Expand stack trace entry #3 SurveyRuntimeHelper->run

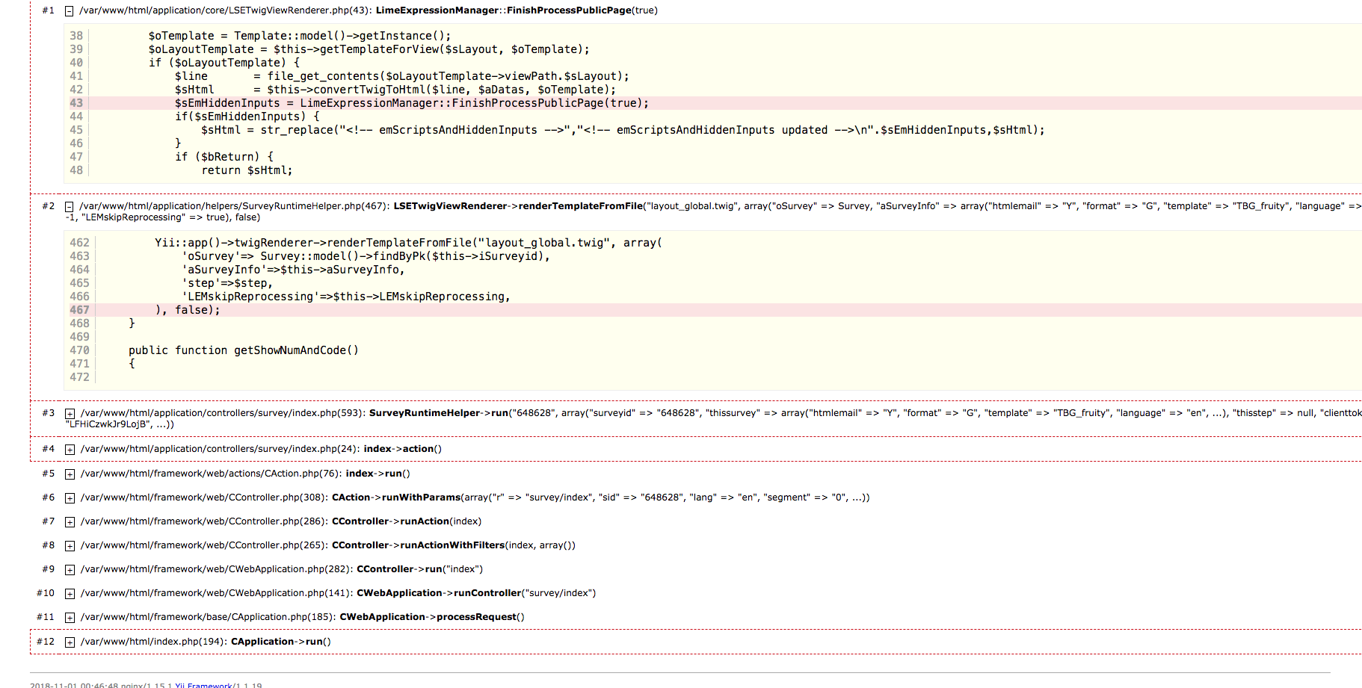(70, 414)
